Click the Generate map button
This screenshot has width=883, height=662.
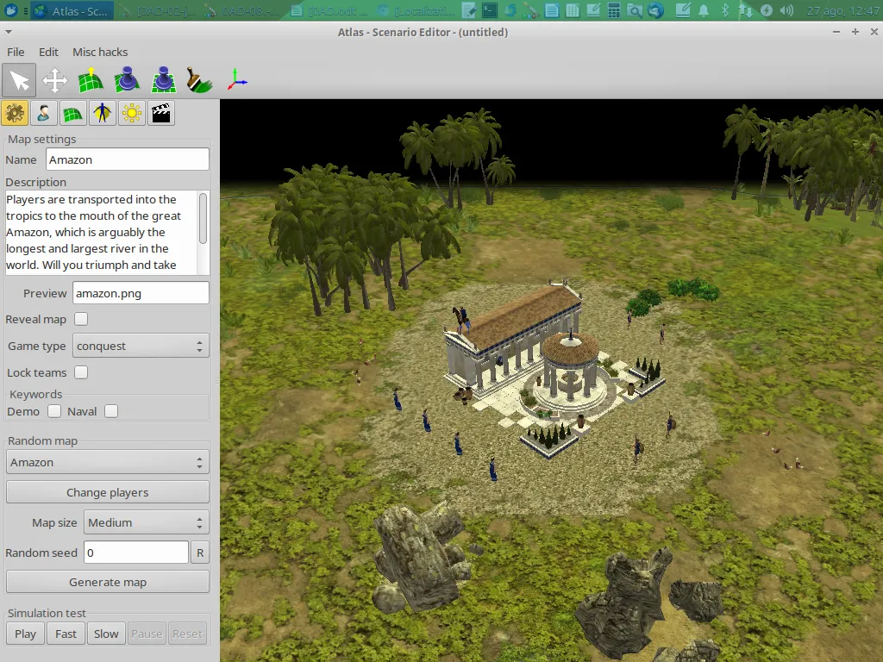tap(108, 582)
